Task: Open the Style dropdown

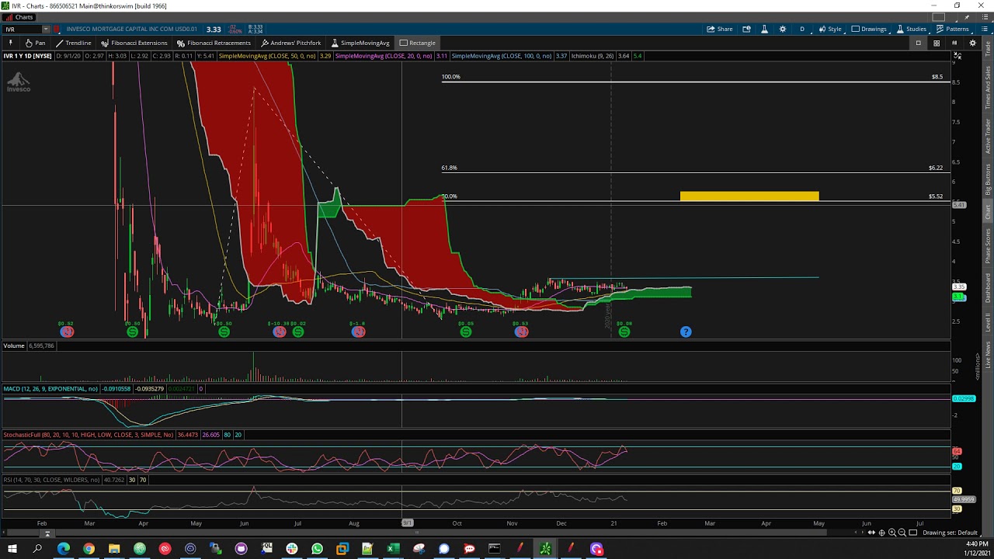Action: [830, 29]
